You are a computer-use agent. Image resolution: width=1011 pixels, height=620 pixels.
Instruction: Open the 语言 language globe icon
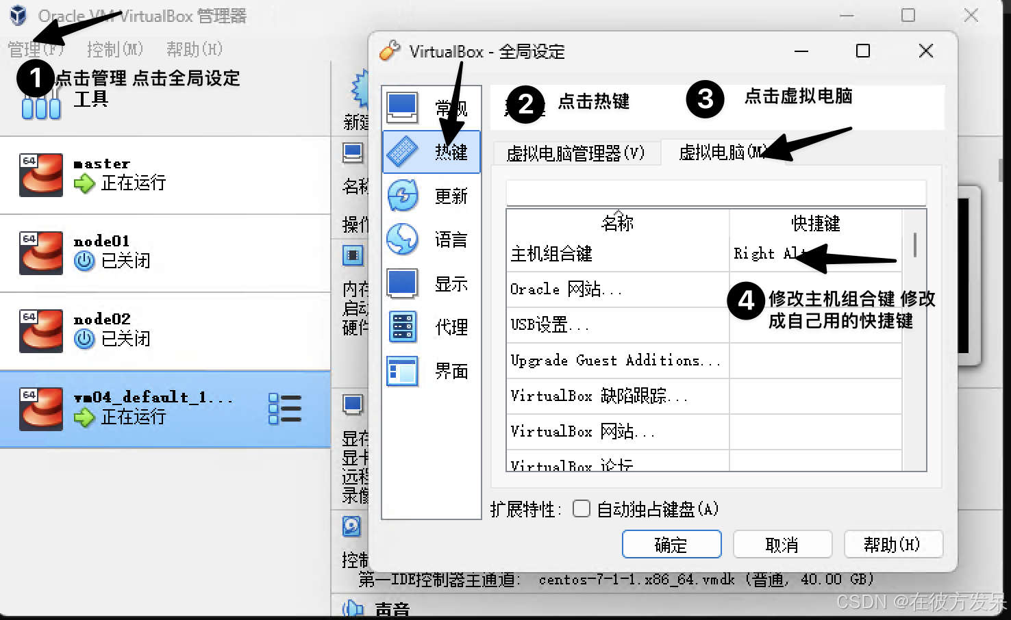[402, 240]
